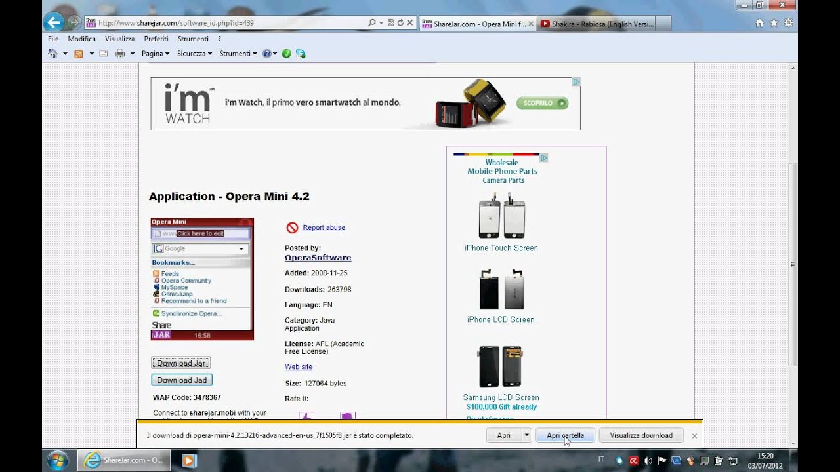
Task: Expand the Print dropdown arrow
Action: click(132, 54)
